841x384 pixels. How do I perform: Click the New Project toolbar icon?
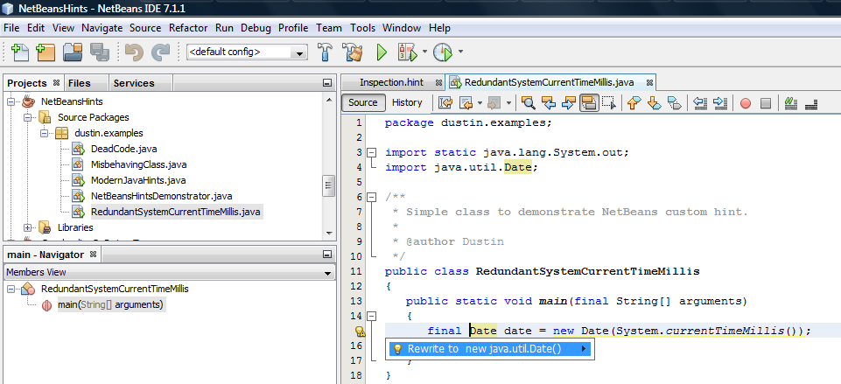(x=46, y=52)
